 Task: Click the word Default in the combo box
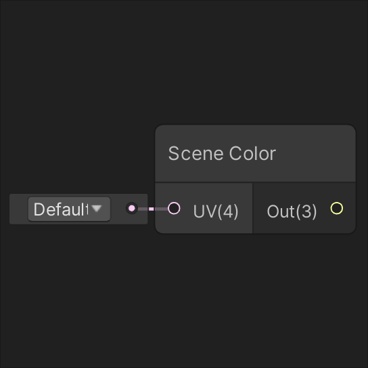point(61,209)
